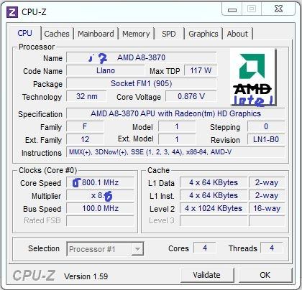Select the Memory tab

coord(136,34)
